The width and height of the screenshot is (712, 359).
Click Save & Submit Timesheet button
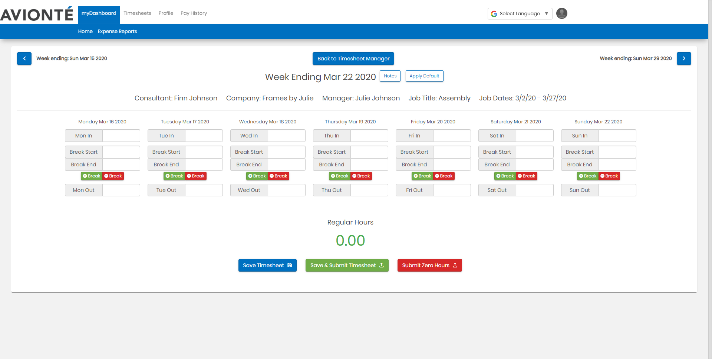pos(347,265)
